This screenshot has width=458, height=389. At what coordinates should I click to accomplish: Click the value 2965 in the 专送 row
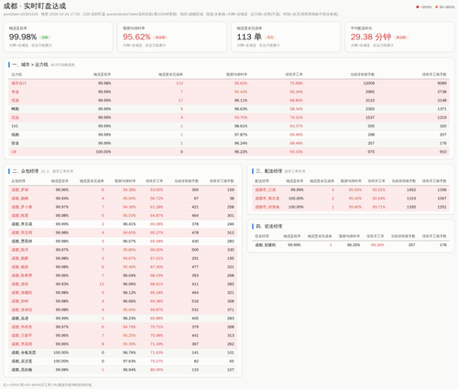(x=370, y=92)
